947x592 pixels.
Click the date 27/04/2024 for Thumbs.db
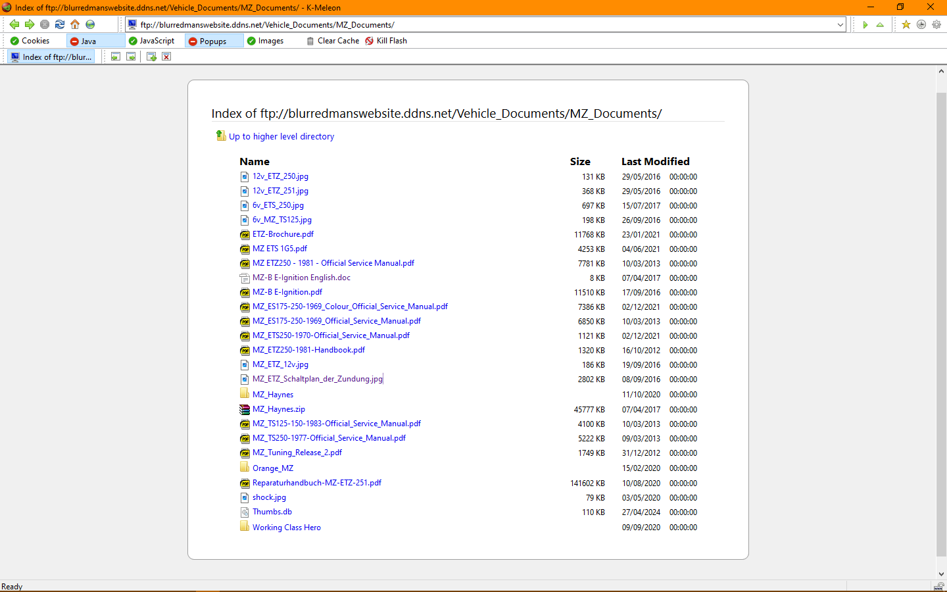[x=641, y=512]
